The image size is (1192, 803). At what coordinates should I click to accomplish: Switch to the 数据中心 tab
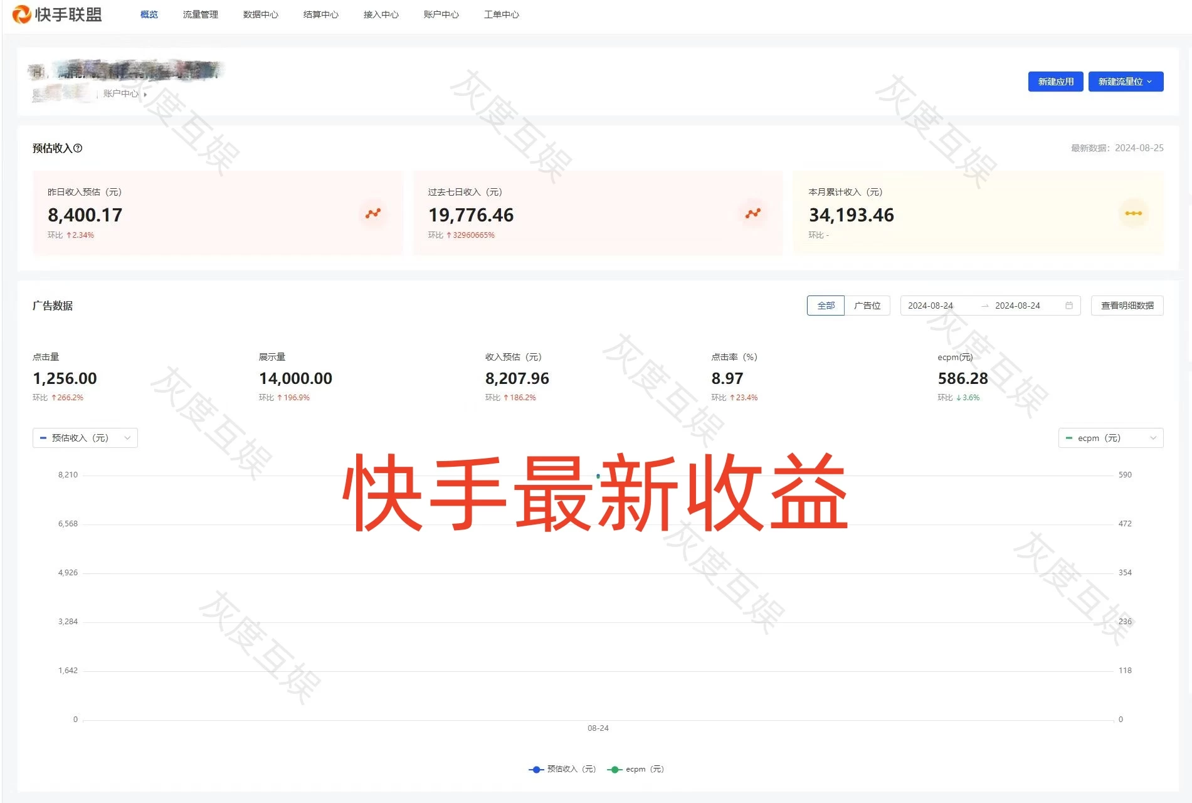(261, 14)
